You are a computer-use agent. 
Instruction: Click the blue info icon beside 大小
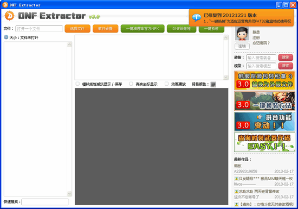tap(6, 37)
